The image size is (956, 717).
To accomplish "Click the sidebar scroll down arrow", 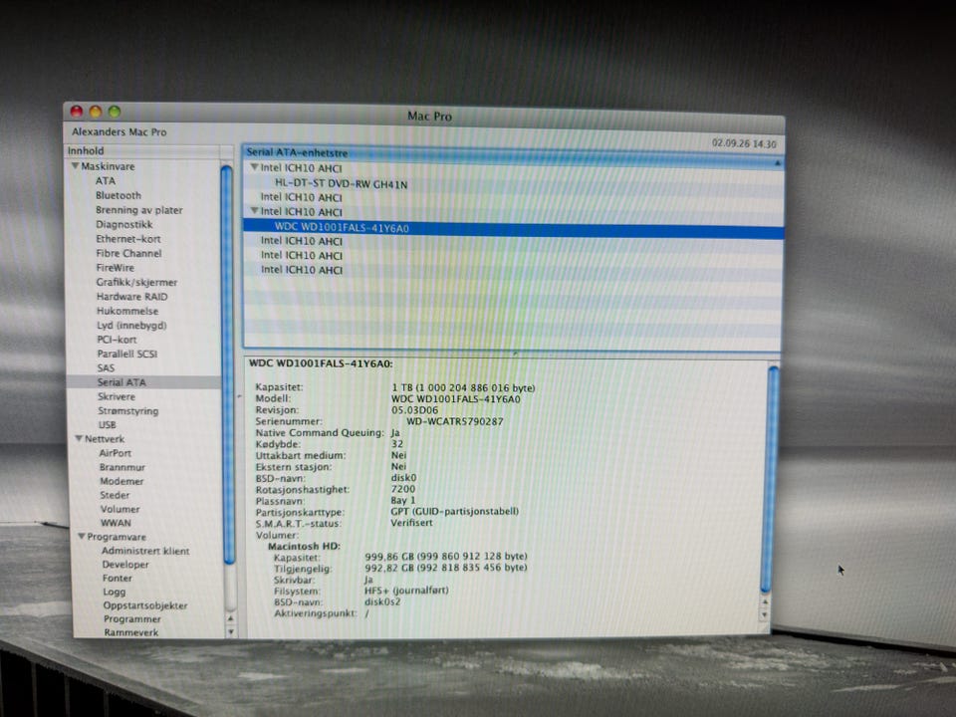I will pos(230,632).
